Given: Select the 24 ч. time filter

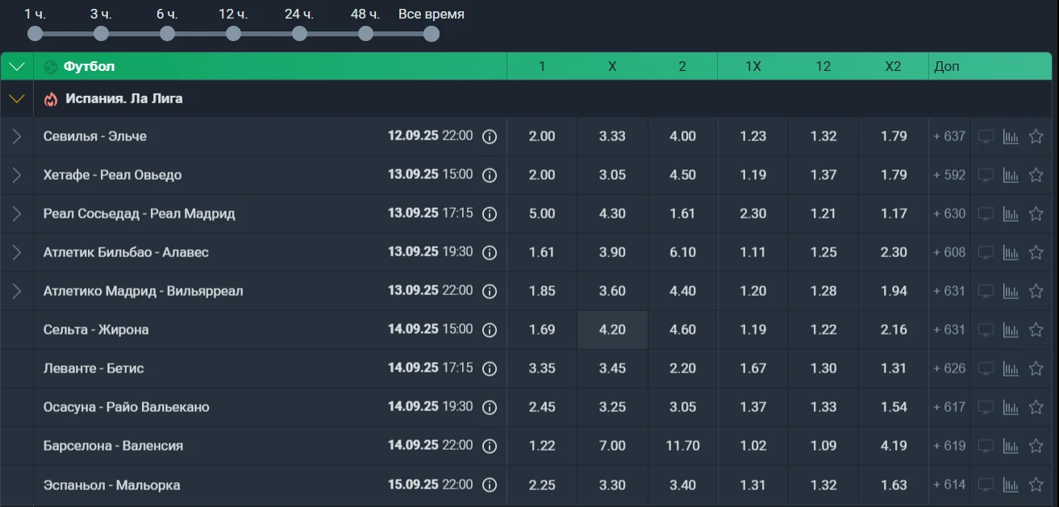Looking at the screenshot, I should pos(299,33).
